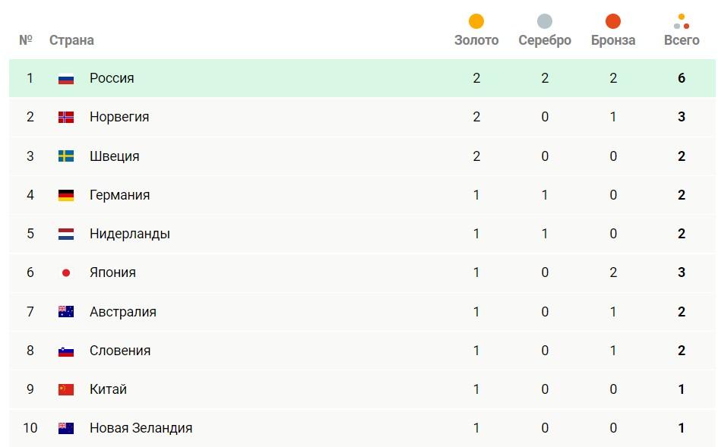718x447 pixels.
Task: Click the Золото column header label
Action: (476, 40)
